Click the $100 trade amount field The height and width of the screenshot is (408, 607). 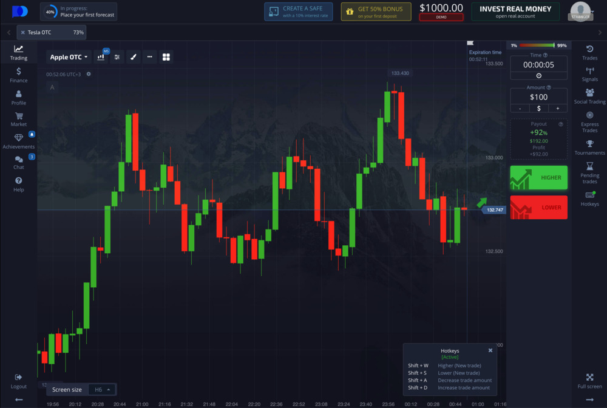click(538, 96)
